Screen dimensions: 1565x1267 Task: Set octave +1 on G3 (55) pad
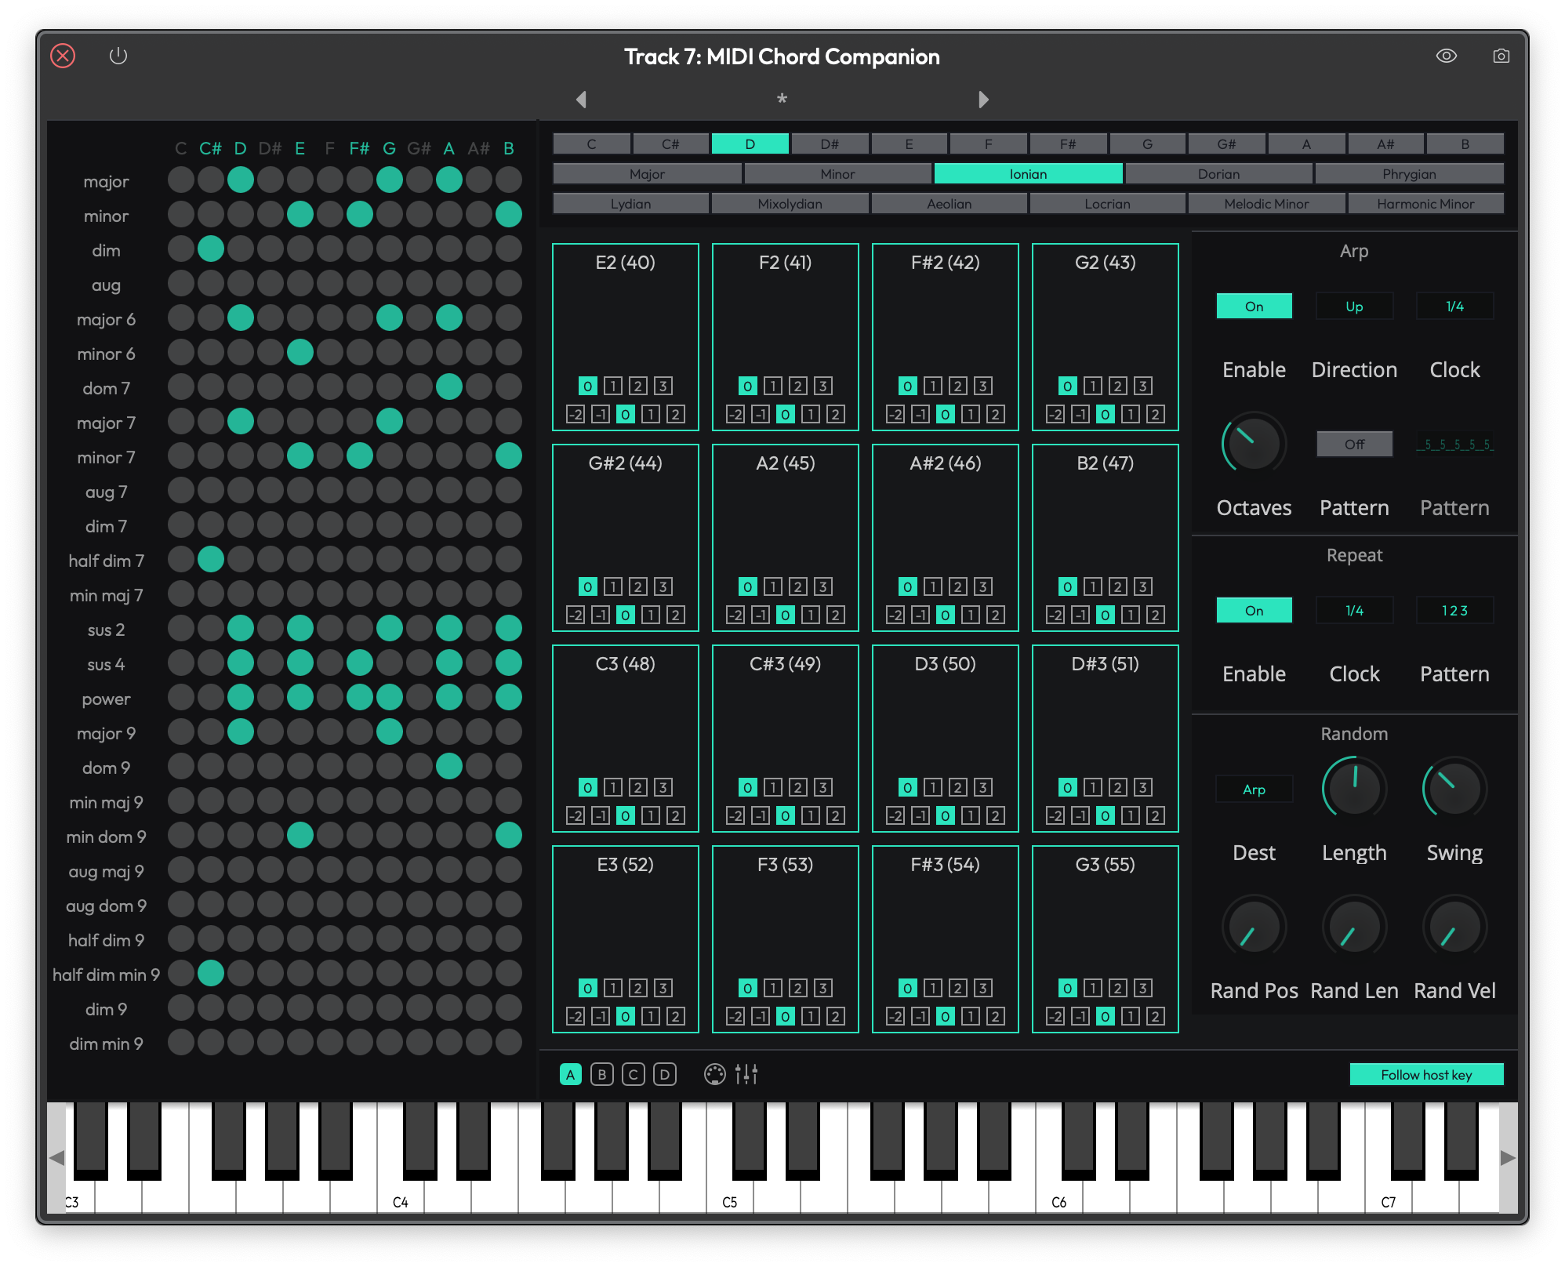click(x=1131, y=1016)
